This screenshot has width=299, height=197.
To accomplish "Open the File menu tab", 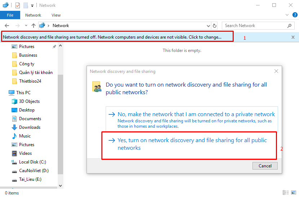I will tap(10, 15).
